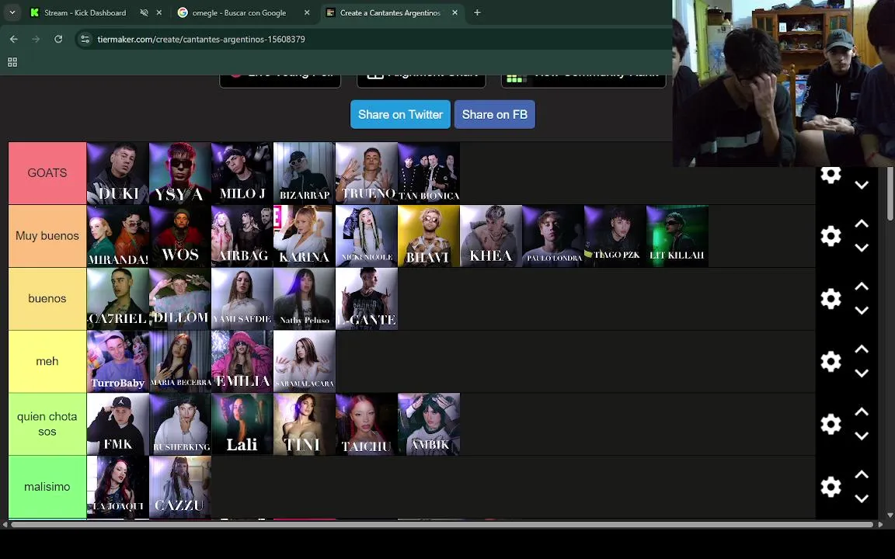Move Muy buenos tier down
895x559 pixels.
coord(862,248)
